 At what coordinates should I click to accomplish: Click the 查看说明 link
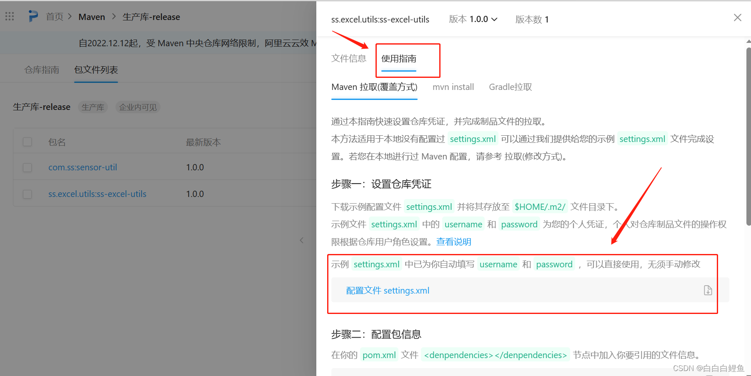point(453,242)
